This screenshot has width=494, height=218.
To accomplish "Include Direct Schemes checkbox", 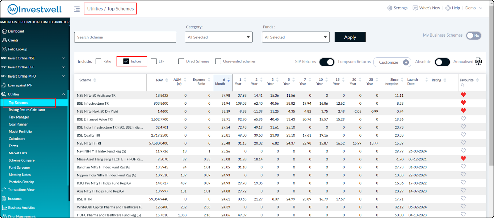I will coord(181,61).
